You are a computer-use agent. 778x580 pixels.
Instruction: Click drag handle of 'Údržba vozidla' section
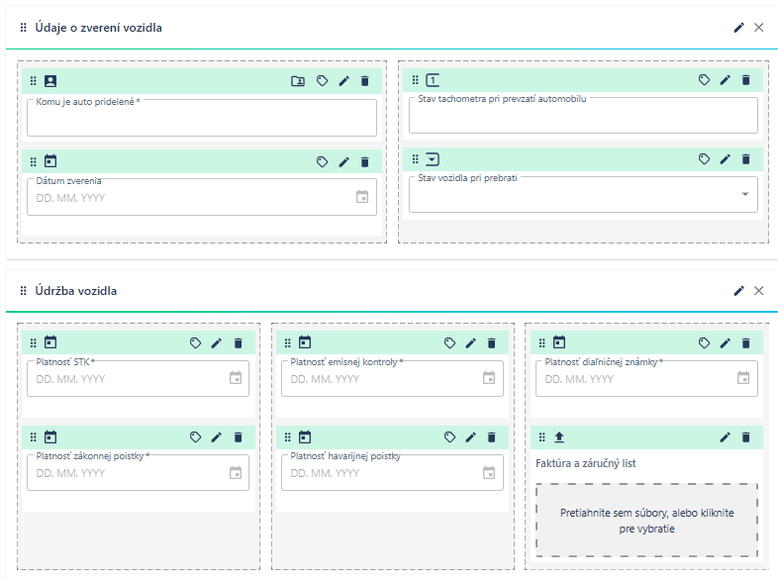click(24, 291)
